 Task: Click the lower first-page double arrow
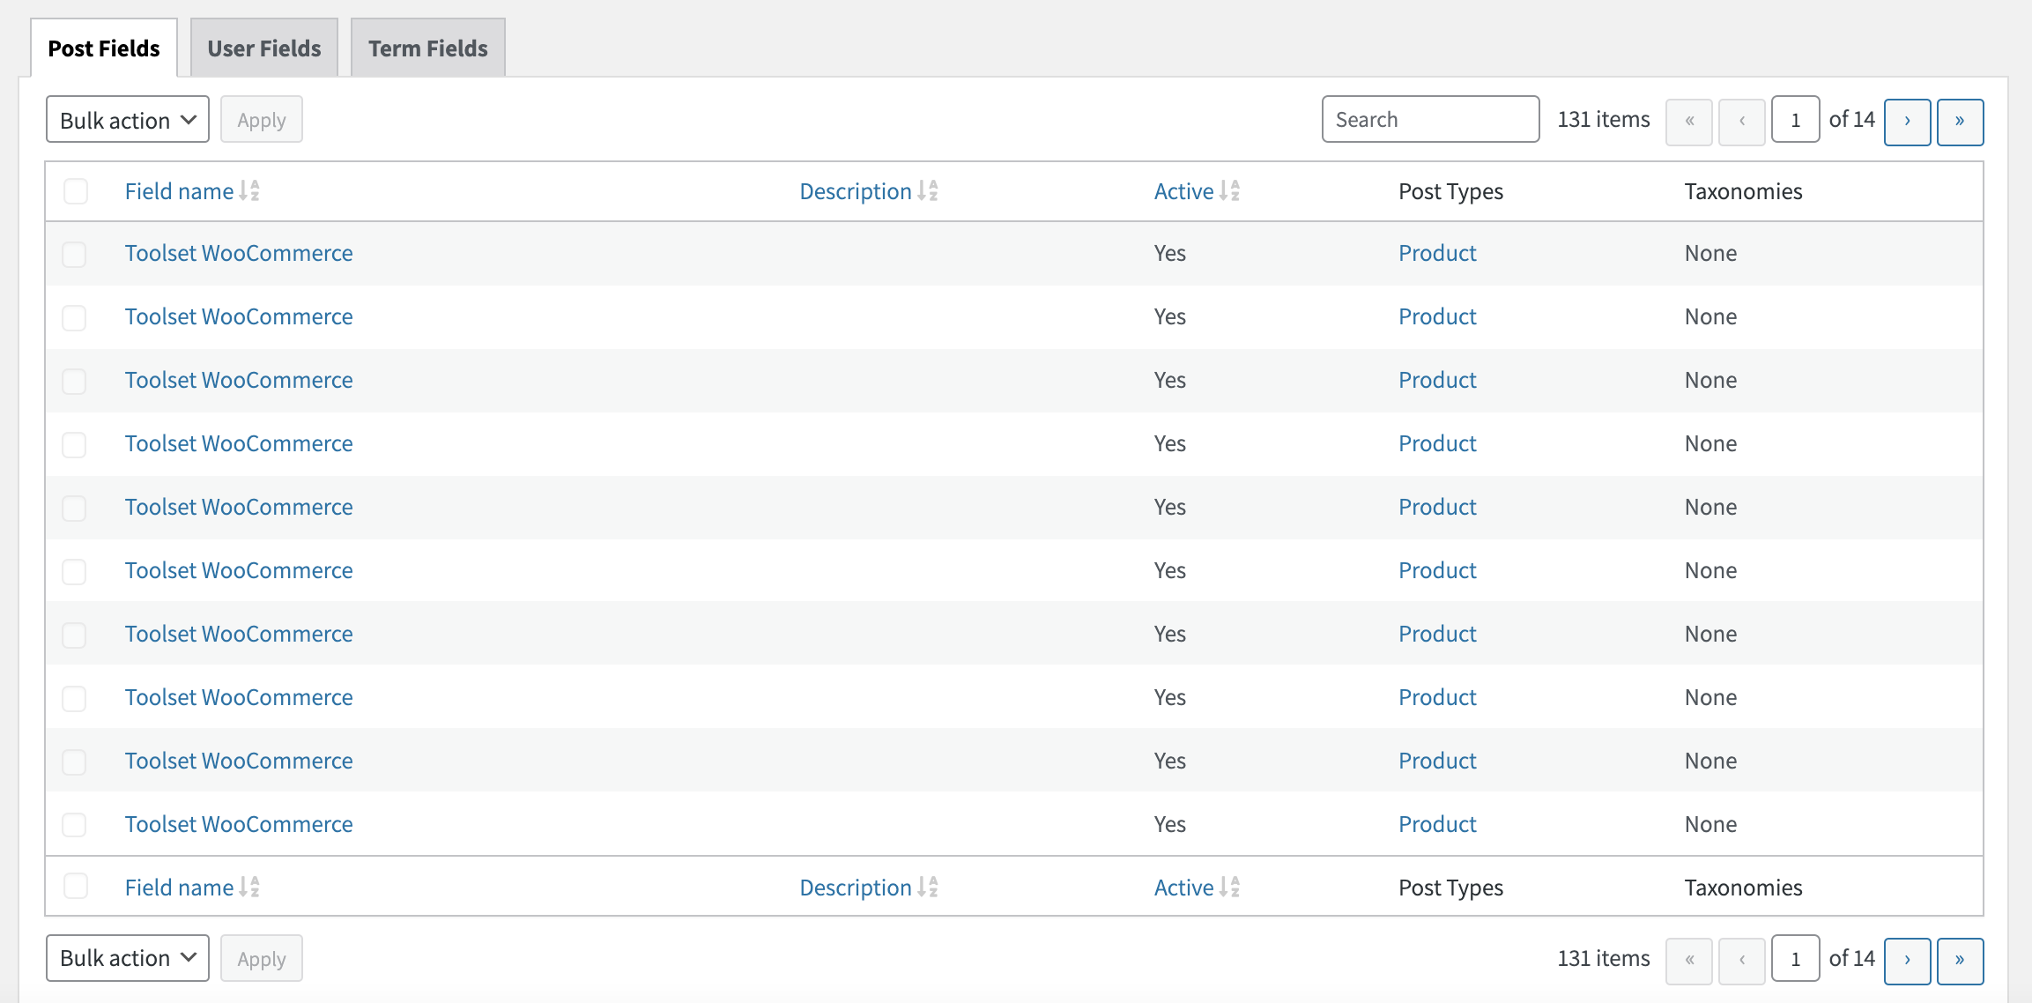[x=1689, y=961]
